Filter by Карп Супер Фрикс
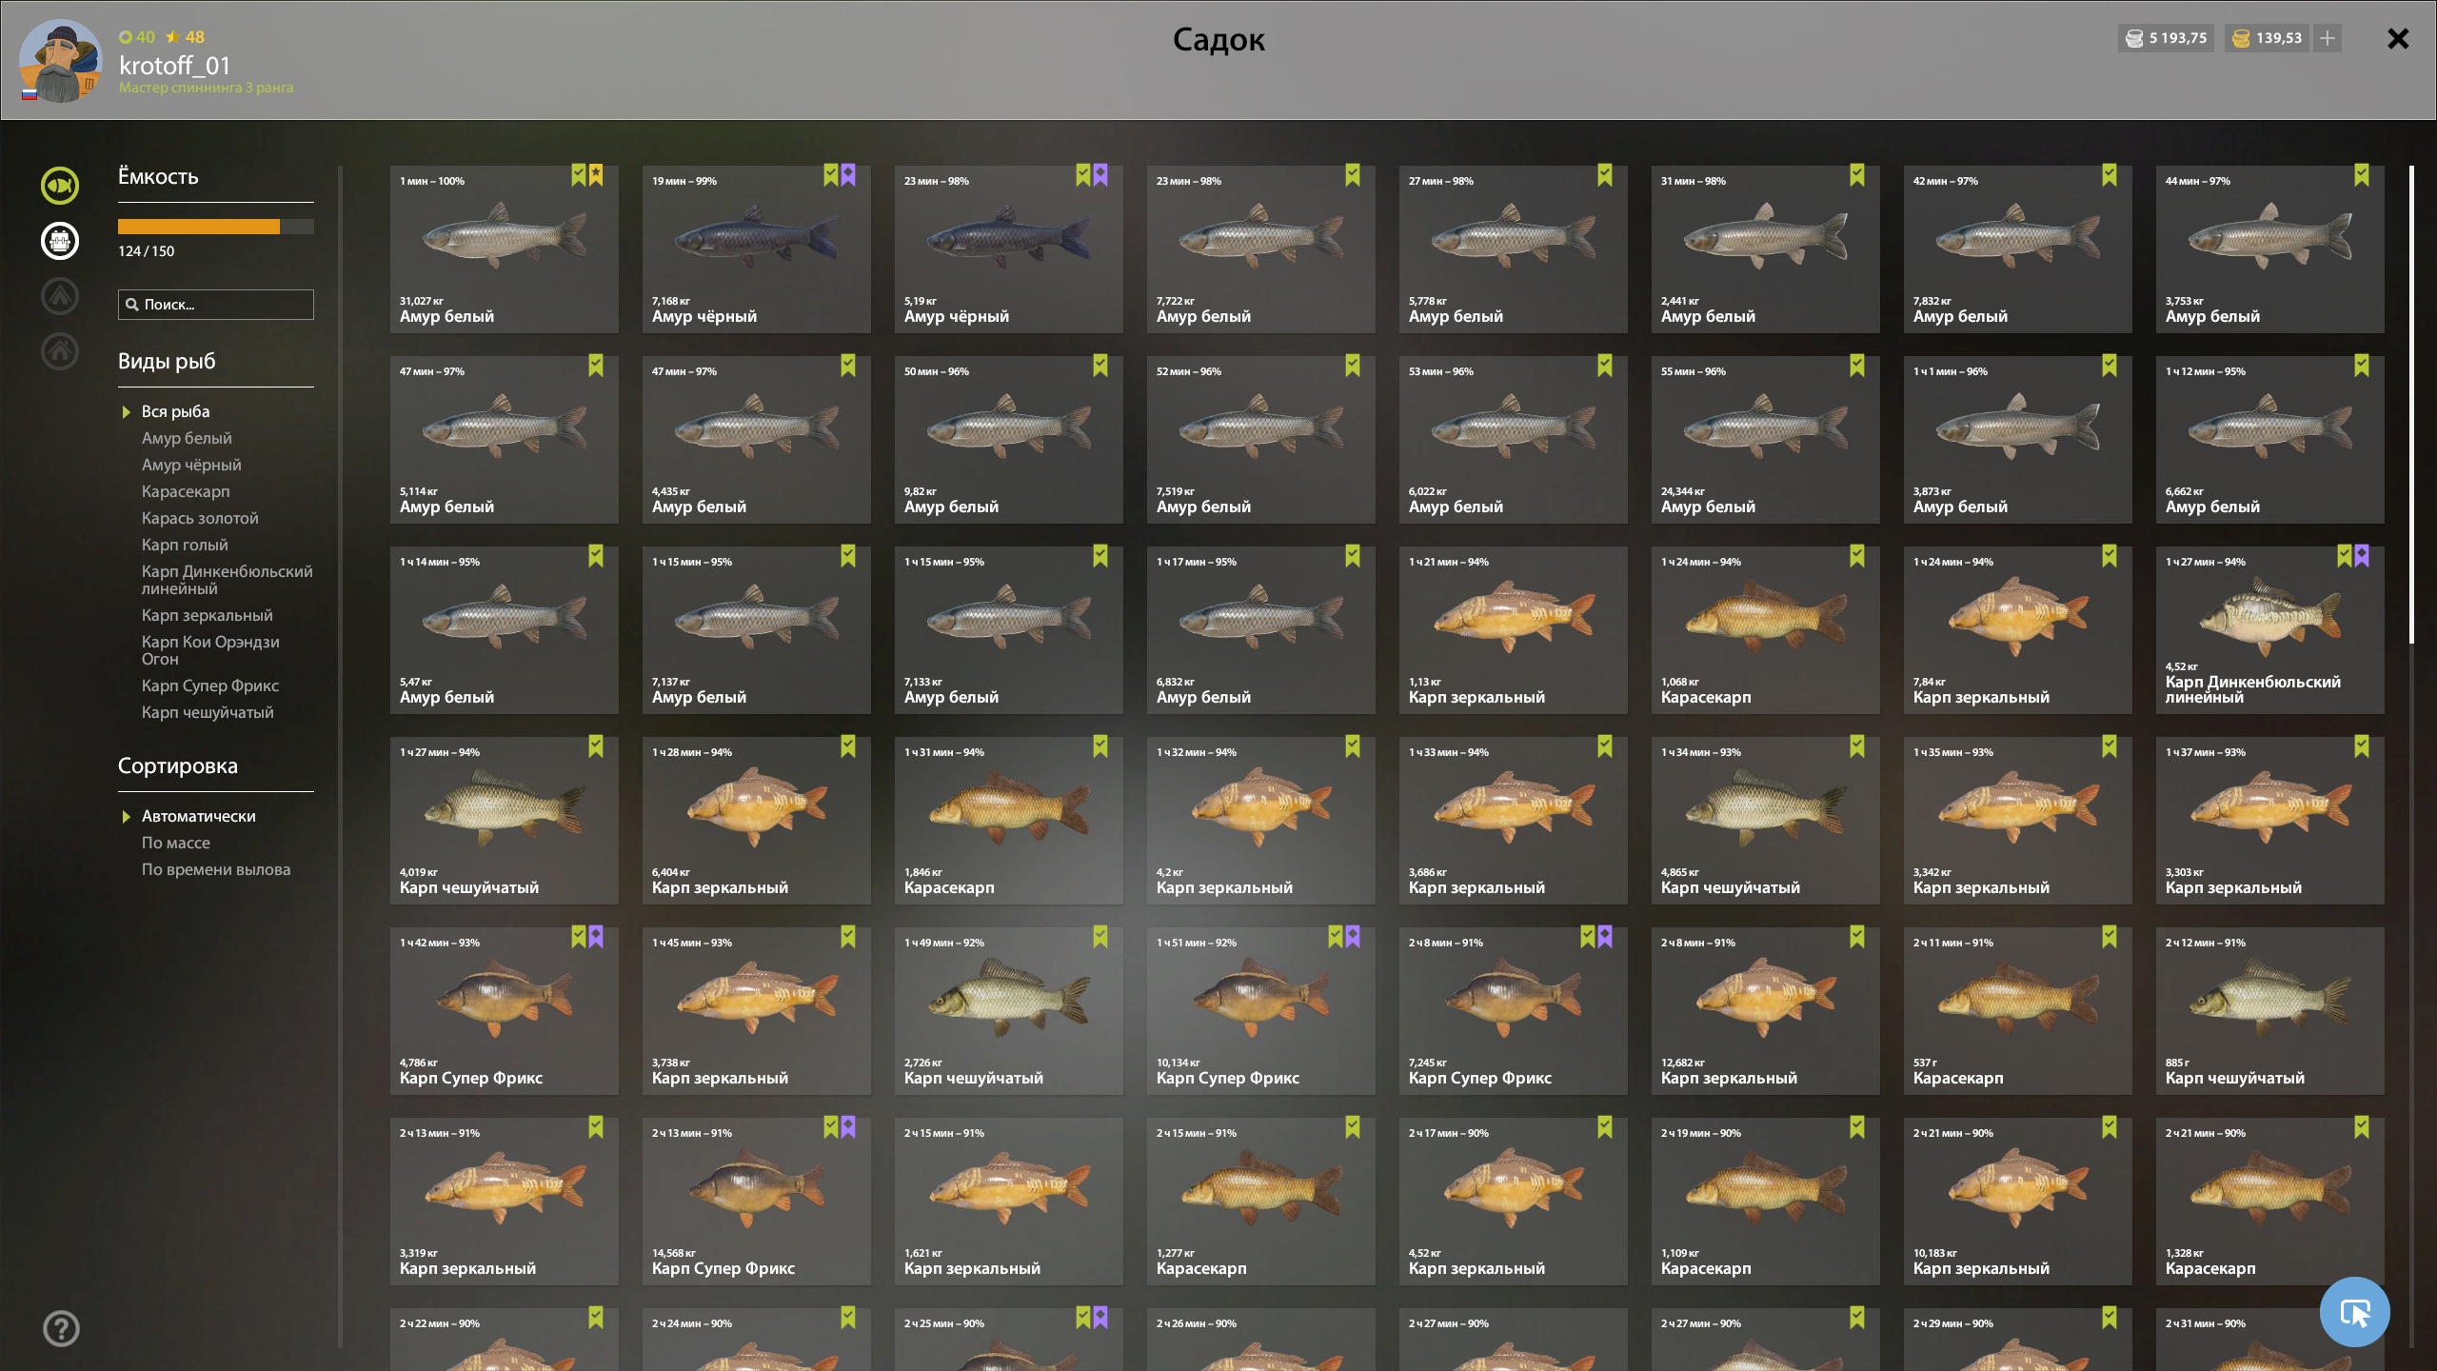The image size is (2437, 1371). [x=210, y=685]
